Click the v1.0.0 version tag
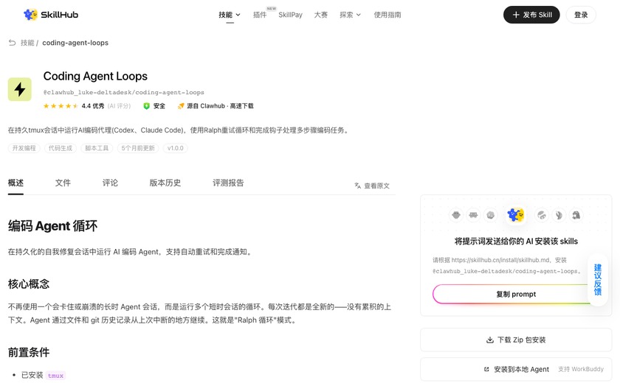 pos(175,148)
